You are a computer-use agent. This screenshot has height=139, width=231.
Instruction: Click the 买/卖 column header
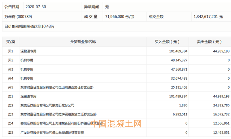(10, 42)
